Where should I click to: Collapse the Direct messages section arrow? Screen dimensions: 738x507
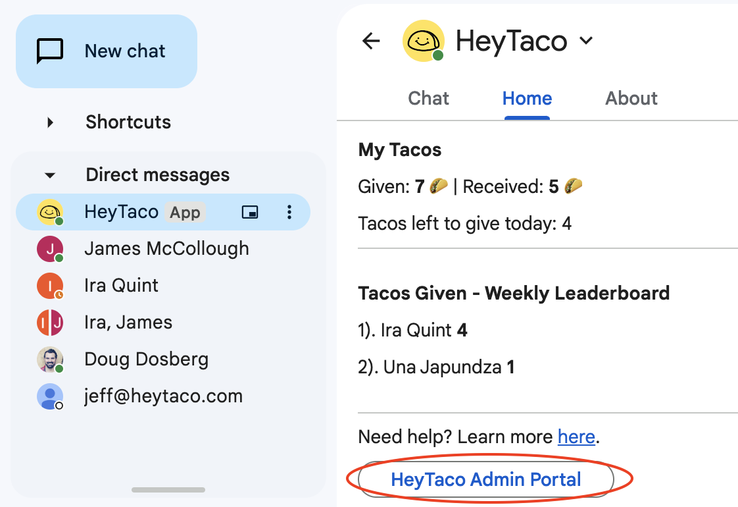coord(50,175)
